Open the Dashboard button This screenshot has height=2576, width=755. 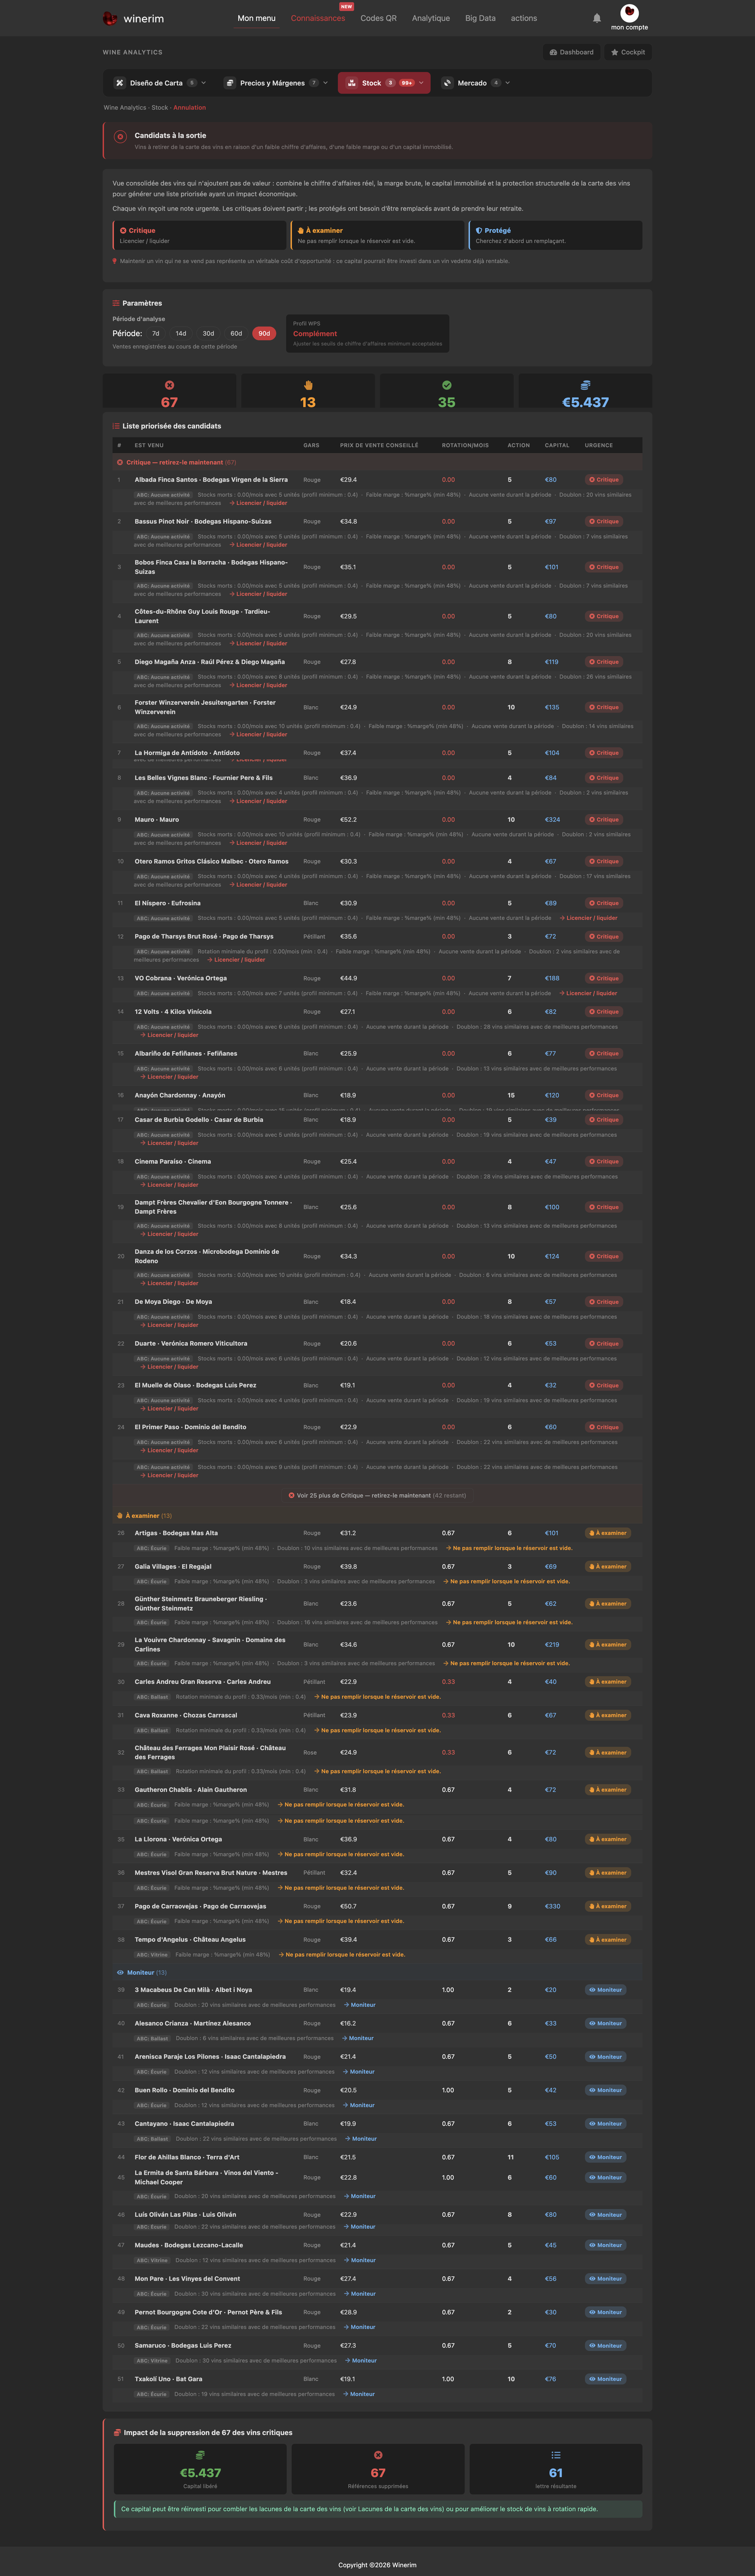coord(572,52)
